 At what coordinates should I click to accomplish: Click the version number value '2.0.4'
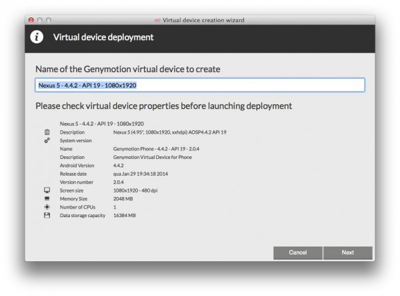tap(119, 182)
